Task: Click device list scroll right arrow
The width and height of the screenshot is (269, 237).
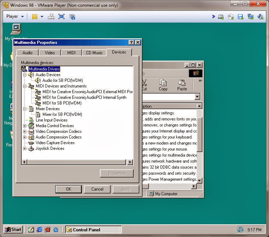Action: 130,162
